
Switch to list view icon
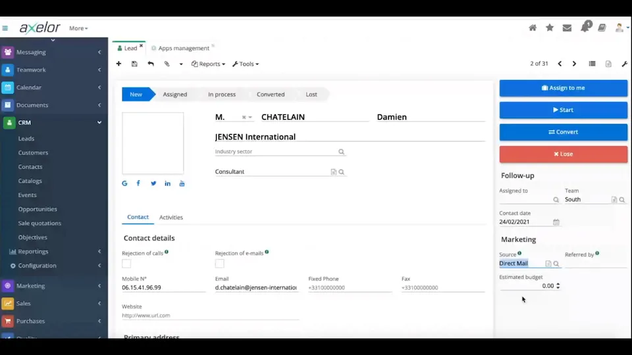tap(592, 64)
